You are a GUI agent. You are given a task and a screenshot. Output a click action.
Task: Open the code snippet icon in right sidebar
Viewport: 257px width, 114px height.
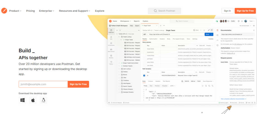[218, 40]
